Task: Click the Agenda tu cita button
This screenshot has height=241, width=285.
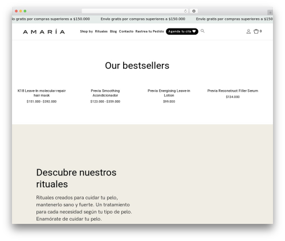Action: click(182, 31)
